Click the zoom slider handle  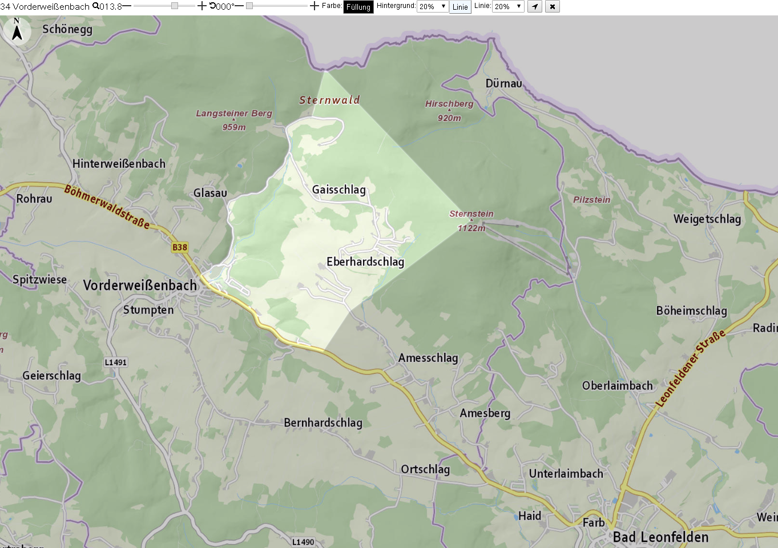175,6
